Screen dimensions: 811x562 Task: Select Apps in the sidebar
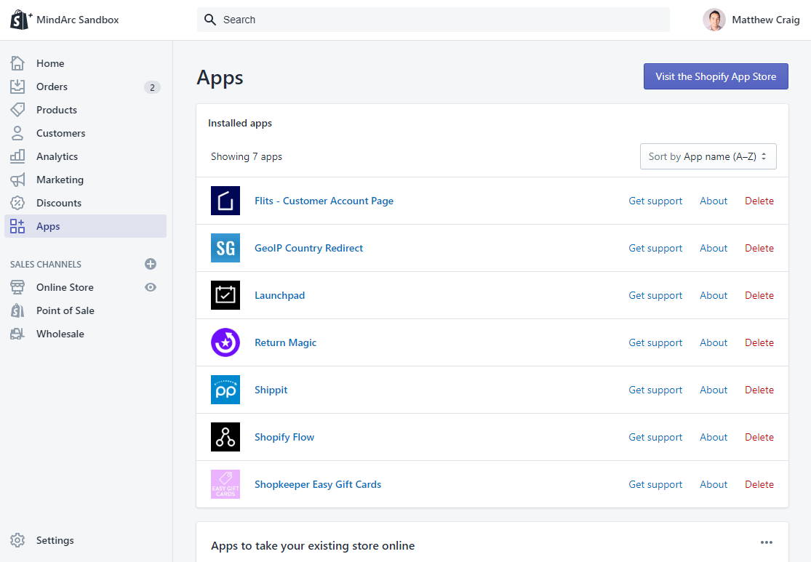[x=85, y=226]
